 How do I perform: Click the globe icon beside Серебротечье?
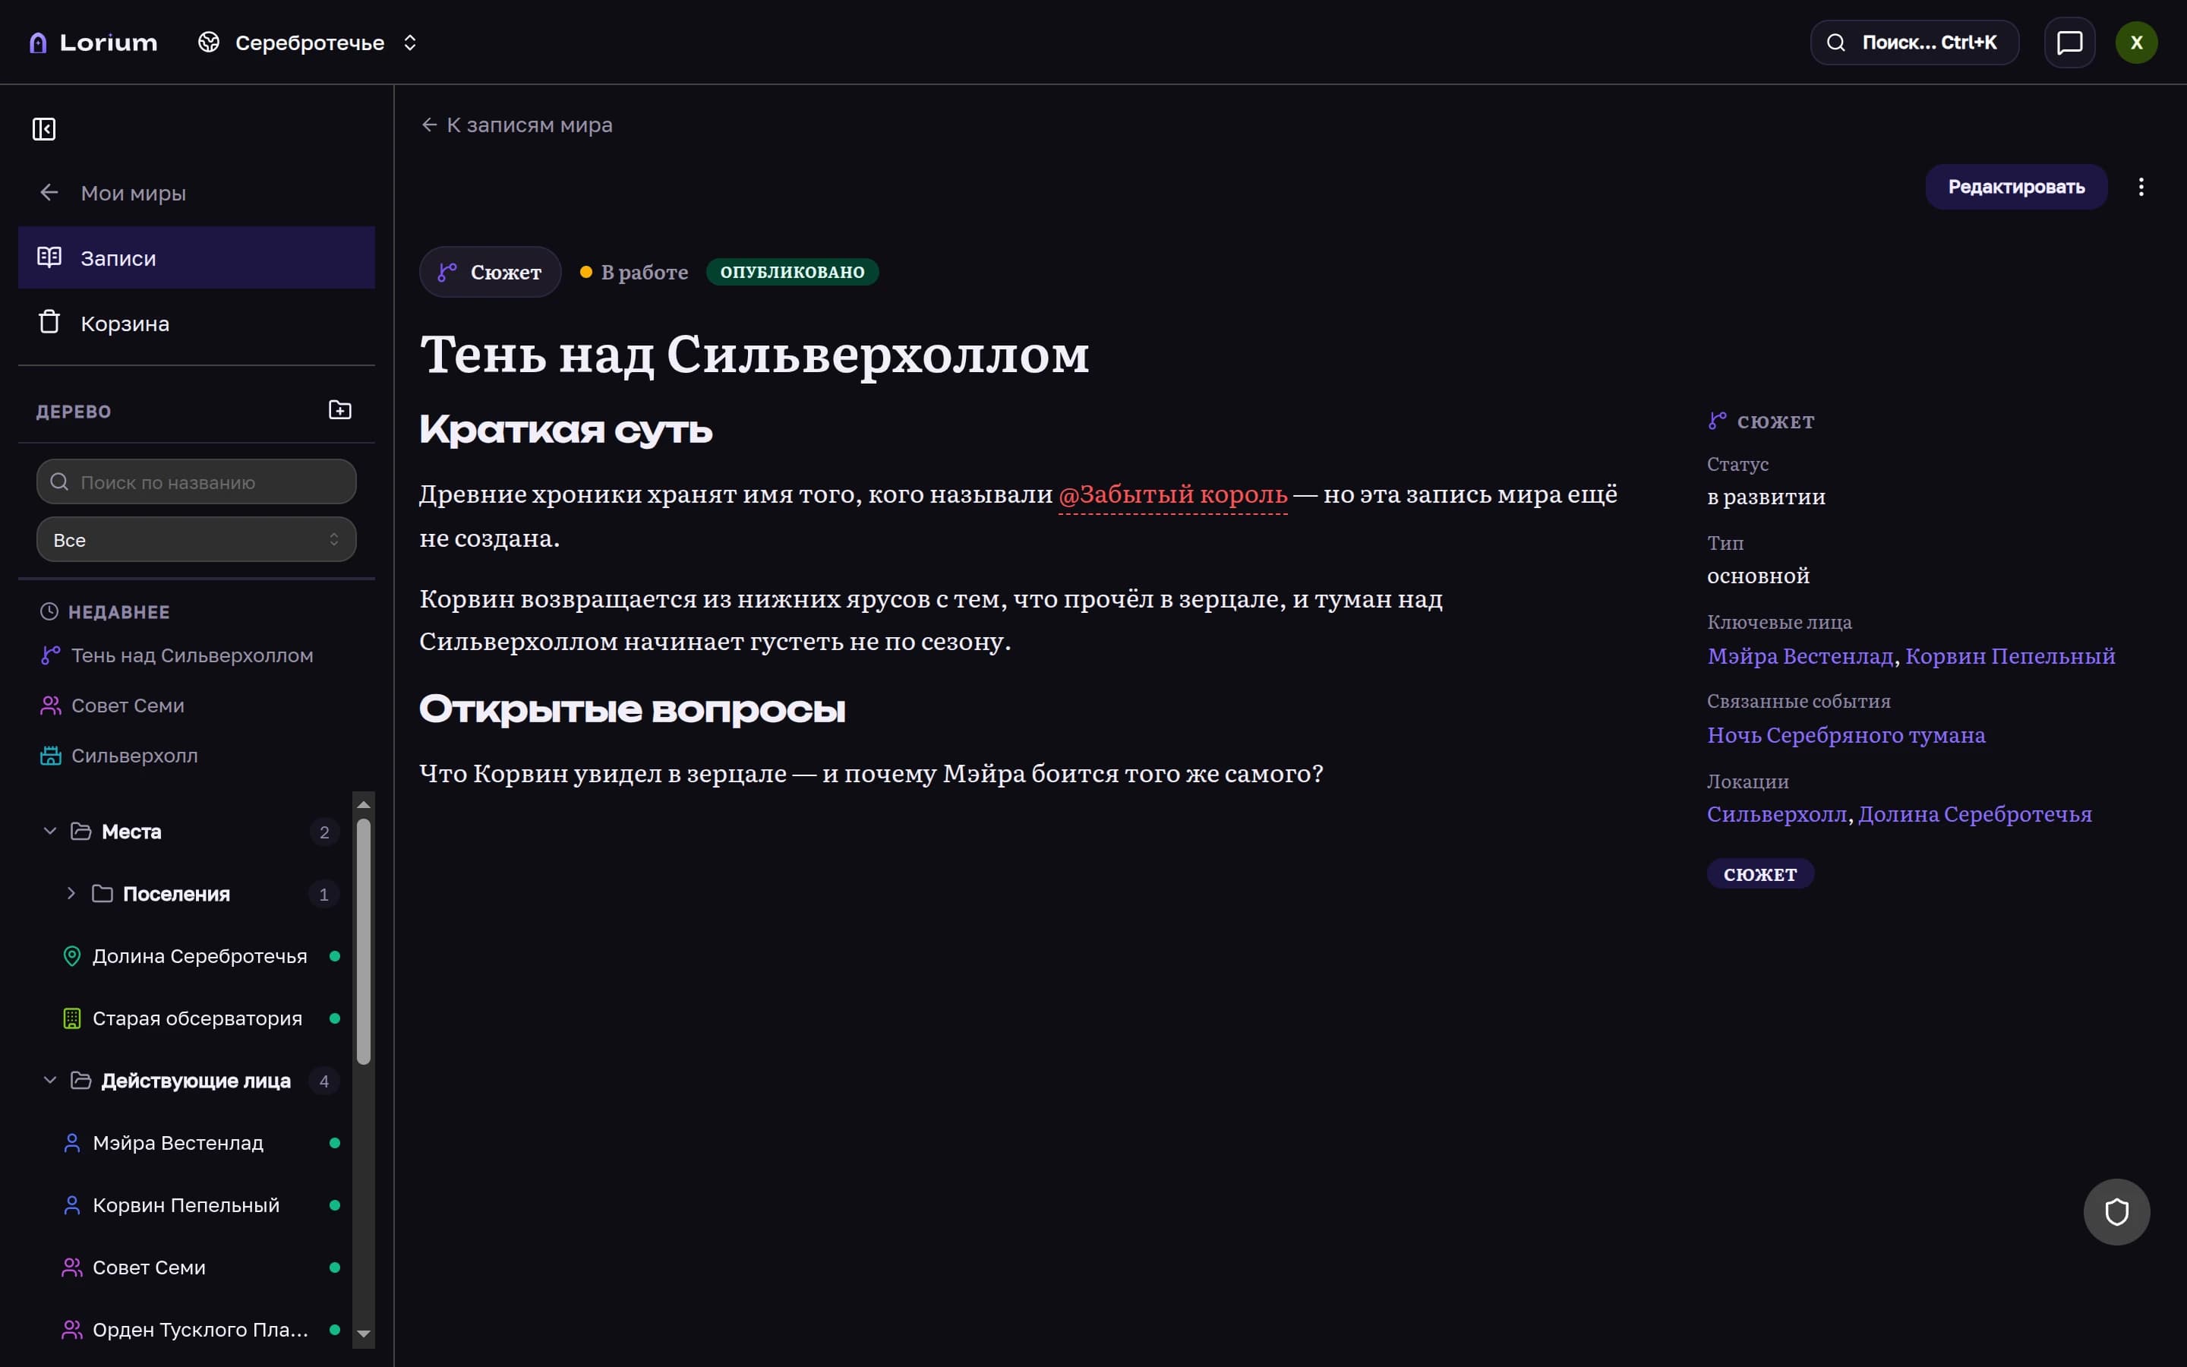(209, 43)
